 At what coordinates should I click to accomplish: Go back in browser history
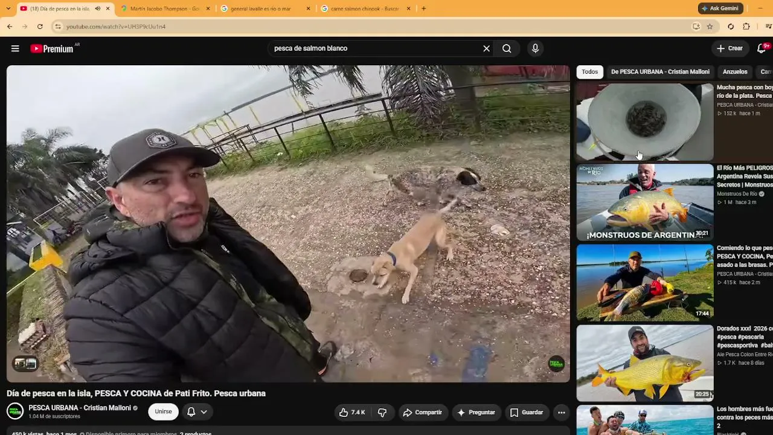point(10,27)
